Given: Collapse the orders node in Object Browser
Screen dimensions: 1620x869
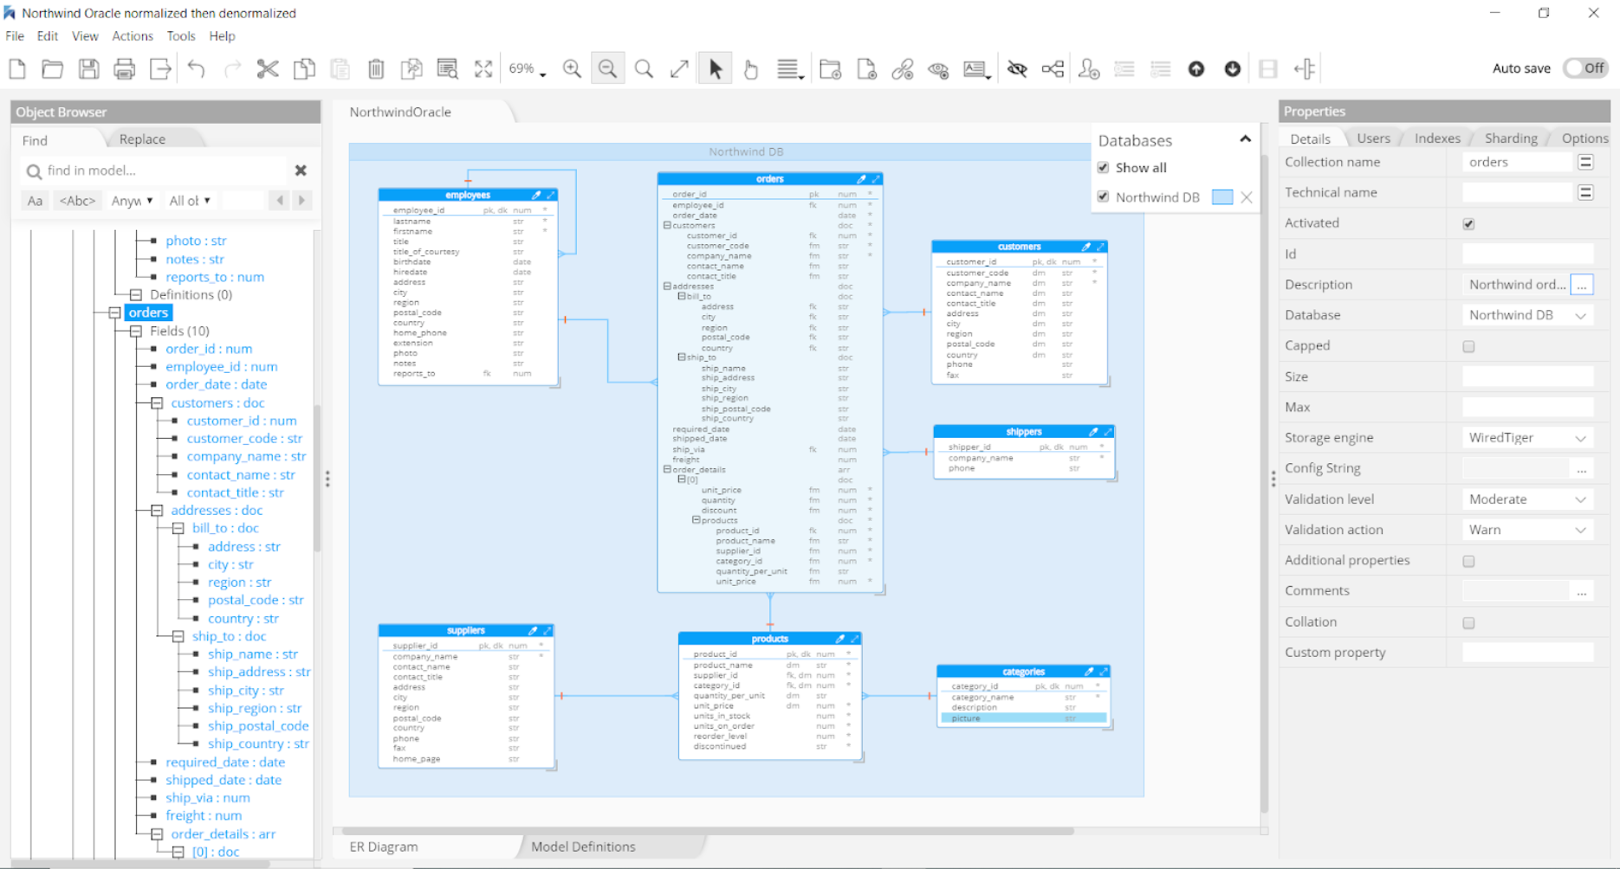Looking at the screenshot, I should click(114, 312).
